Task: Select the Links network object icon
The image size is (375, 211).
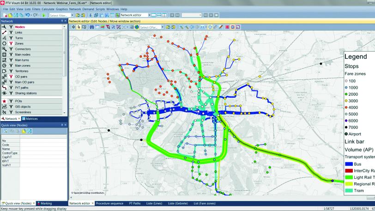Action: tap(4, 33)
